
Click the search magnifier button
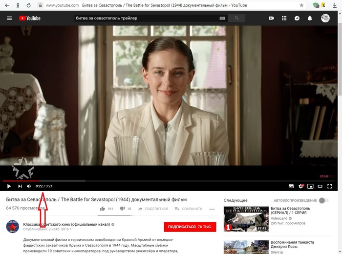[x=237, y=18]
